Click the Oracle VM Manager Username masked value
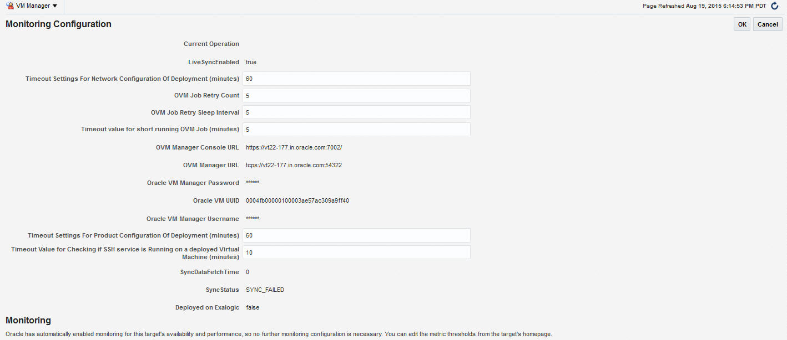Viewport: 787px width, 340px height. [x=253, y=218]
